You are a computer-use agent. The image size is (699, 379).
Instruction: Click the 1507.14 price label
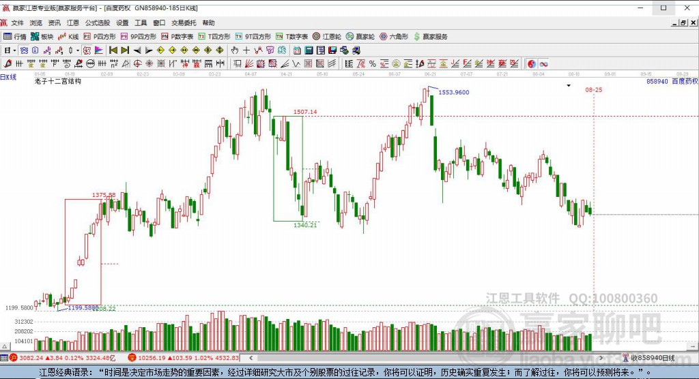305,112
